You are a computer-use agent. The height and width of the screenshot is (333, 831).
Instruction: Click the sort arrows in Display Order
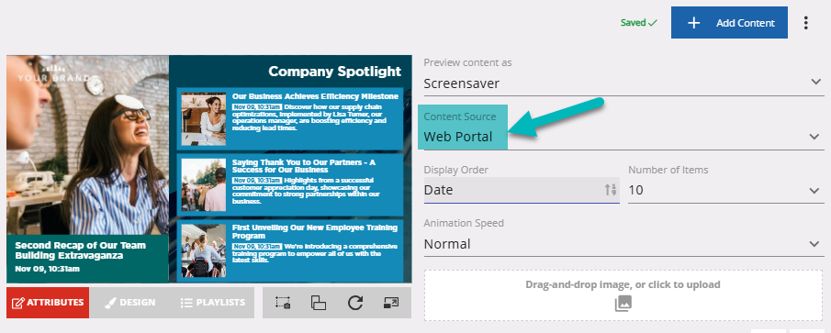point(611,190)
